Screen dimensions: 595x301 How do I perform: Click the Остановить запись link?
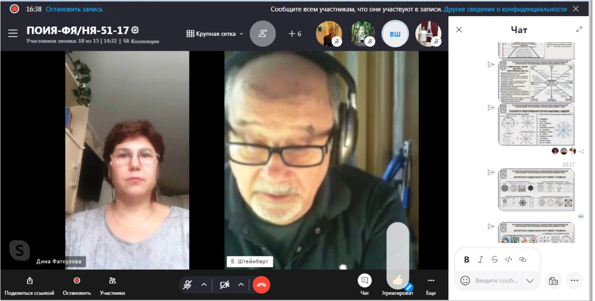[x=74, y=9]
